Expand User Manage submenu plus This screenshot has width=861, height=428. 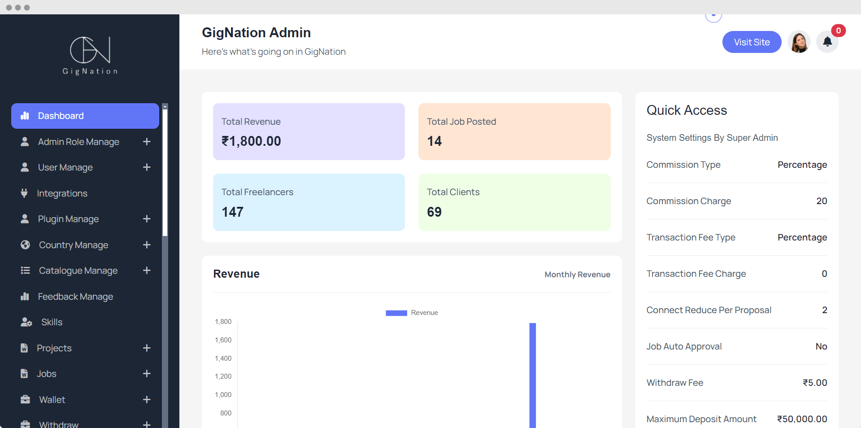(x=147, y=167)
